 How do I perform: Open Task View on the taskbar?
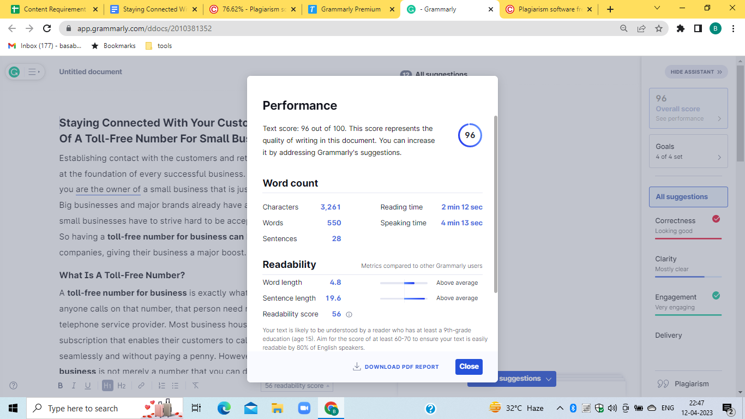tap(196, 408)
